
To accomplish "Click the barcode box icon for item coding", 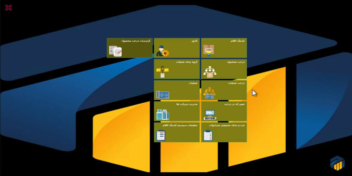I will pos(209,51).
